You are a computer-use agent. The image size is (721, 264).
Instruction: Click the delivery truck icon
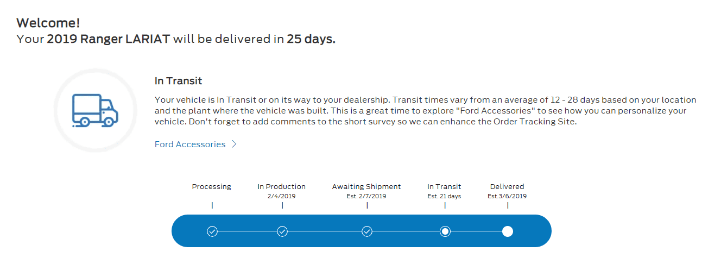(95, 110)
